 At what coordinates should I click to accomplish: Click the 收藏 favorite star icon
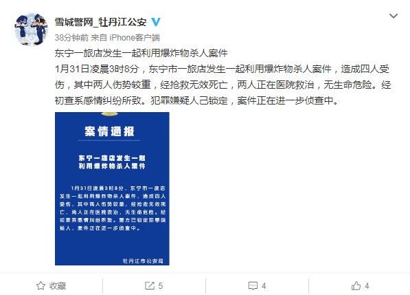pyautogui.click(x=41, y=285)
